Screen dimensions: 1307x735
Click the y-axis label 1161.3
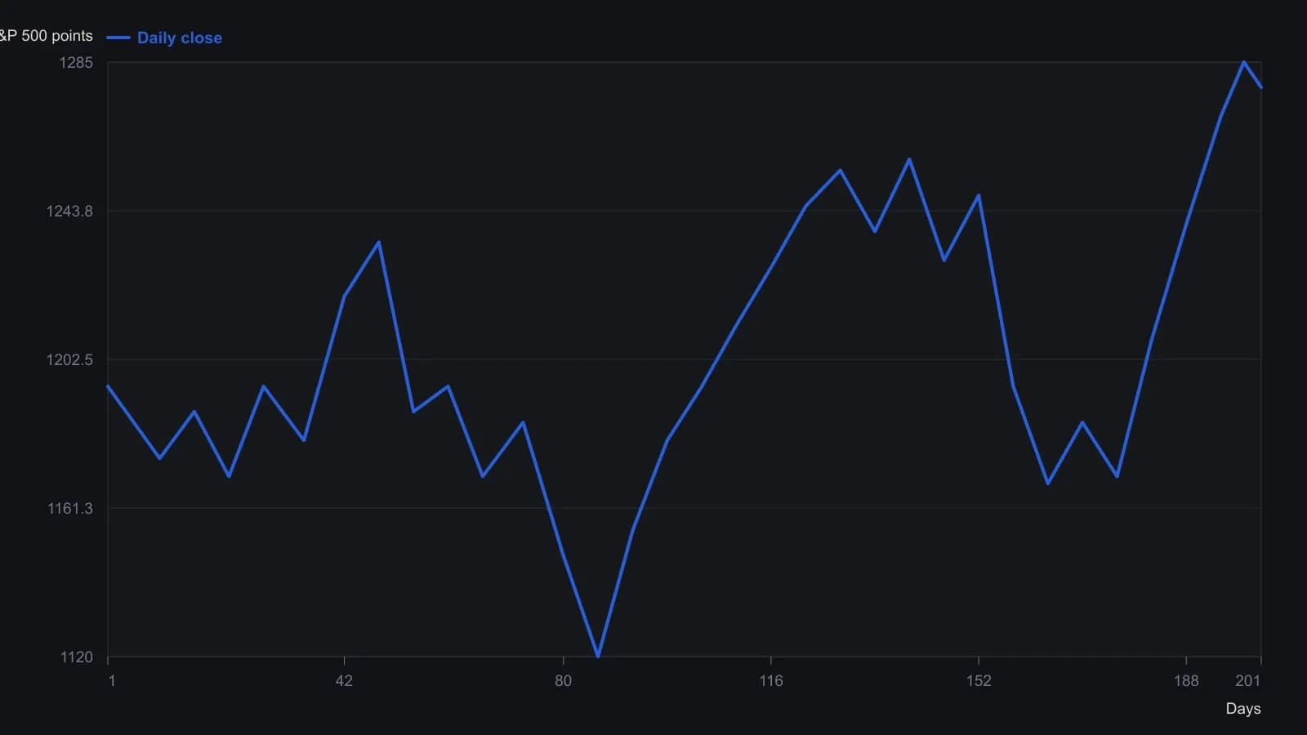70,509
